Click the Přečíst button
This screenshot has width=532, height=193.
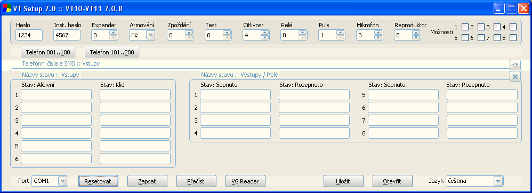pyautogui.click(x=197, y=181)
